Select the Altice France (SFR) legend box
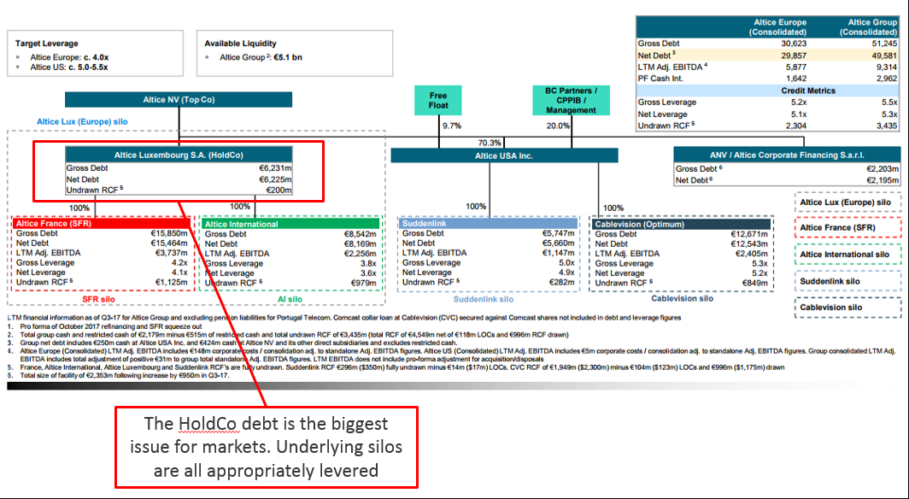909x499 pixels. 847,228
